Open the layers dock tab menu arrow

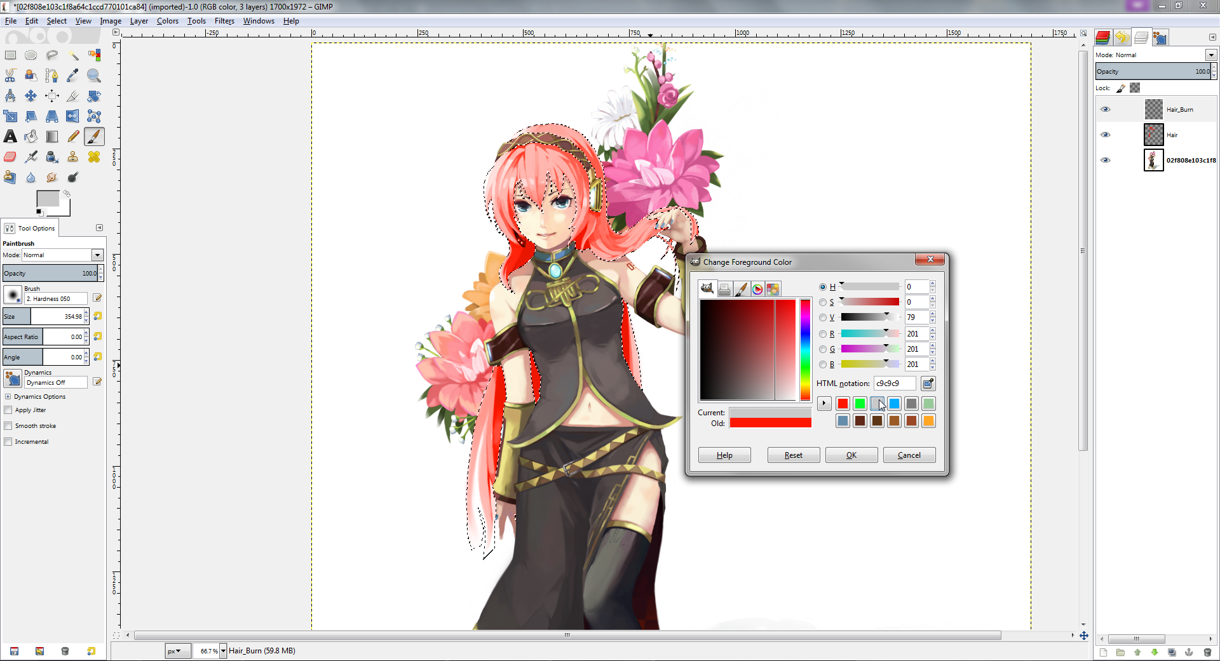click(1212, 37)
